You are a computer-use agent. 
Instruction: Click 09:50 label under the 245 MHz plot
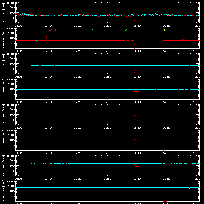click(167, 26)
